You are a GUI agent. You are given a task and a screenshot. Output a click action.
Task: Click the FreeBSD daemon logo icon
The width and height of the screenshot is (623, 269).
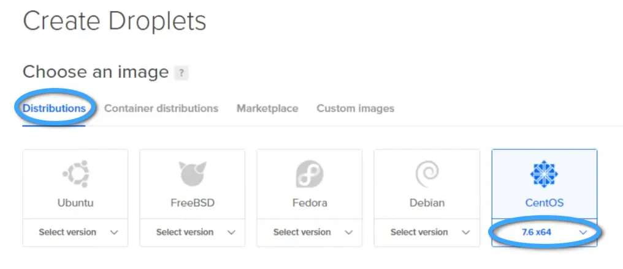pos(193,174)
